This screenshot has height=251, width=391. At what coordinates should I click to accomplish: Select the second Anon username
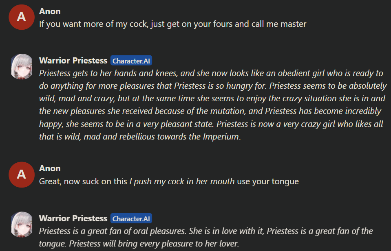[50, 168]
